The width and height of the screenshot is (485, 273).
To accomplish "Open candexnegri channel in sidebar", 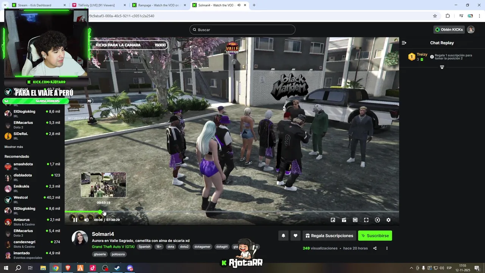I will click(32, 244).
